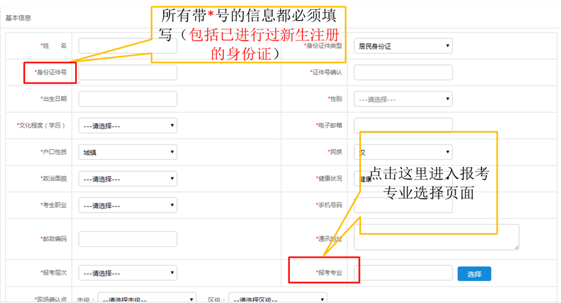Expand the 性别 gender dropdown
561x303 pixels.
click(402, 99)
